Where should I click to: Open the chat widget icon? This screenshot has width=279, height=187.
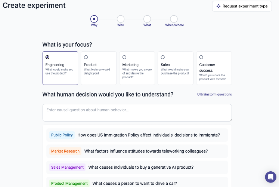coord(270,177)
